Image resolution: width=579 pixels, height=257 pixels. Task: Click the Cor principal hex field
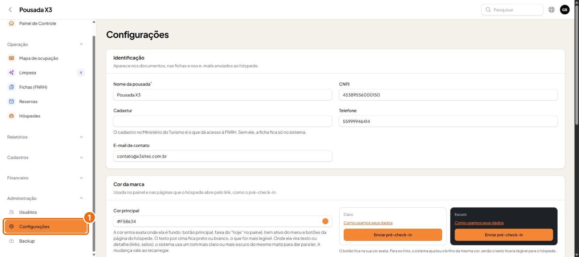pyautogui.click(x=223, y=221)
